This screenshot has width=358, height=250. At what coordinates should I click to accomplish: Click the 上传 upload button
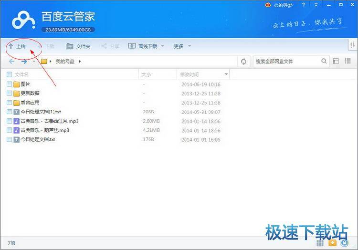click(17, 46)
